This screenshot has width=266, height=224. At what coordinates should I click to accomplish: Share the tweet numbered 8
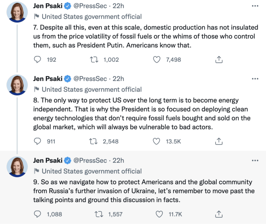point(219,141)
